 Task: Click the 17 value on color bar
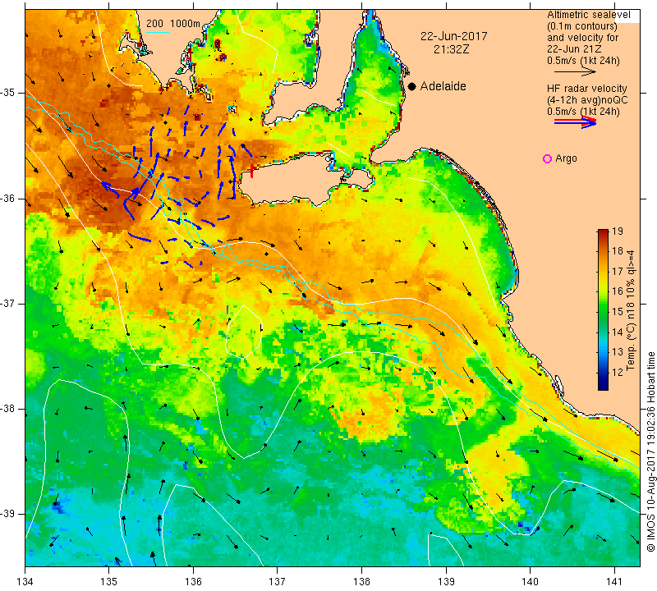618,272
